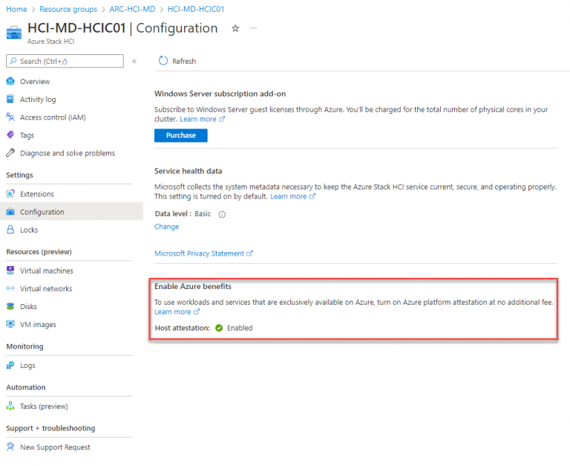Click the Change data level link
Screen dimensions: 570x466
166,227
